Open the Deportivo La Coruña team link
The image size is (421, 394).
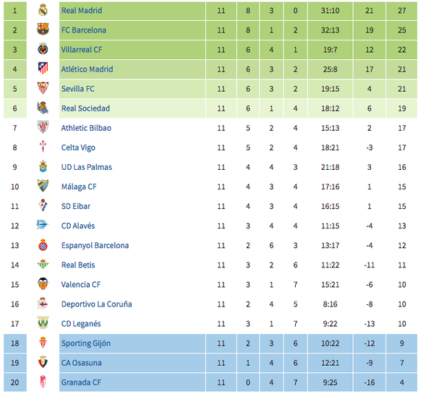click(x=96, y=304)
